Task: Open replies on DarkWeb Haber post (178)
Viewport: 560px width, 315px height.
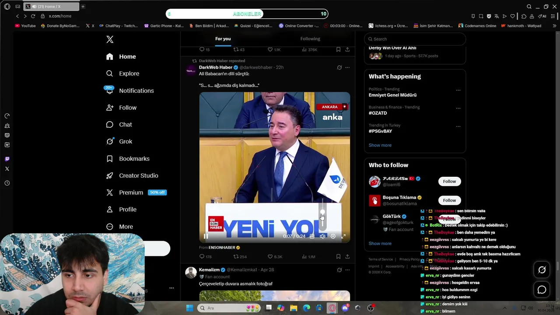Action: point(205,256)
